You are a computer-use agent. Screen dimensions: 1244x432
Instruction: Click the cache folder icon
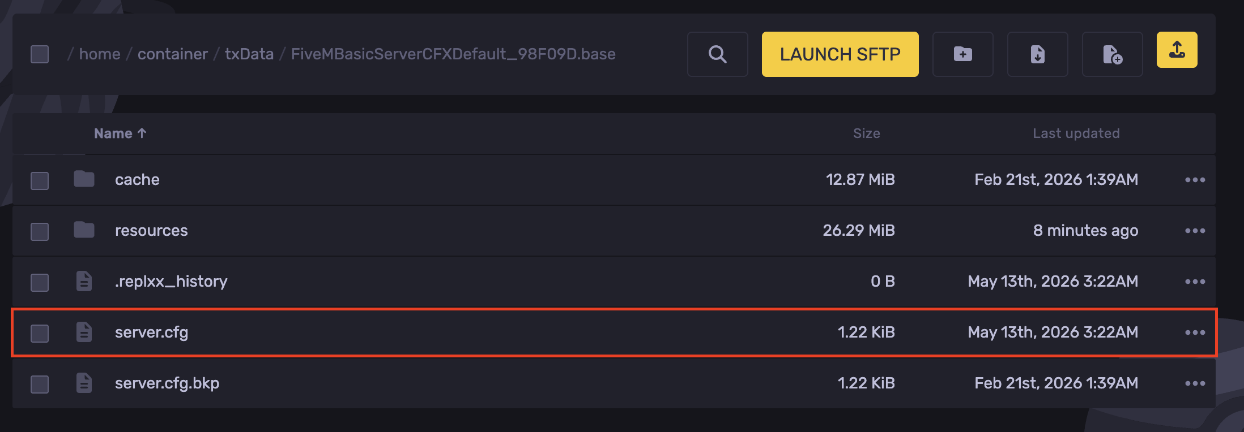pos(84,179)
